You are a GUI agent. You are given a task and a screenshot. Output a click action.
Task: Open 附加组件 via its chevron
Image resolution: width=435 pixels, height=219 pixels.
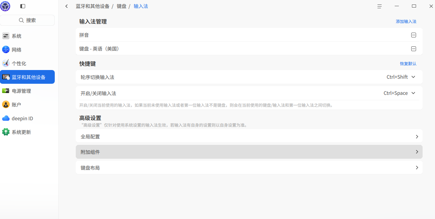pos(417,152)
